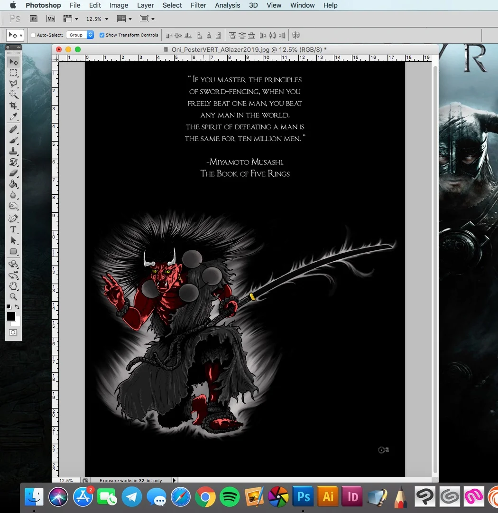
Task: Select the Dodge tool
Action: (x=13, y=206)
